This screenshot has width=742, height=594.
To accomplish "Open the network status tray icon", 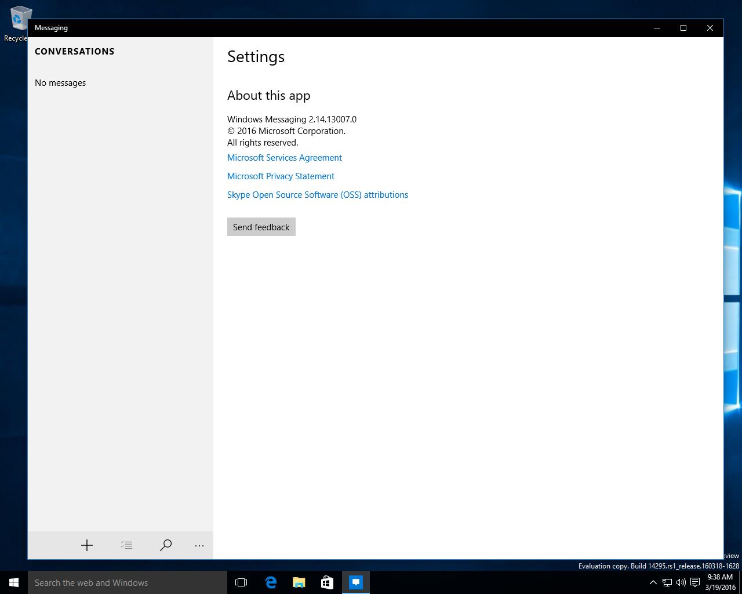I will tap(667, 582).
